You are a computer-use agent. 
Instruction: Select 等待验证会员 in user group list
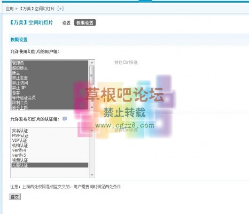coord(50,97)
